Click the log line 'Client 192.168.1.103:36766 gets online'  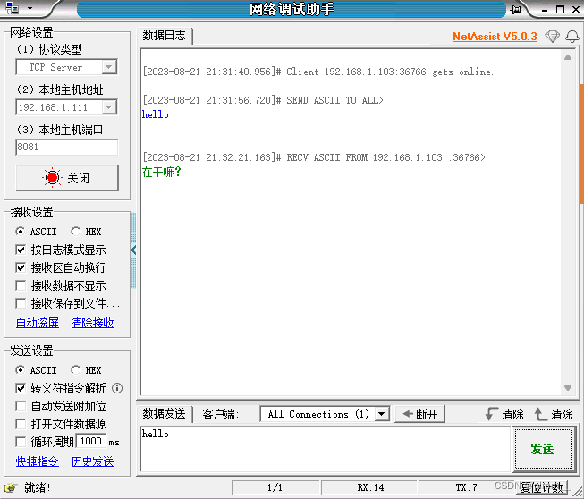[x=318, y=72]
